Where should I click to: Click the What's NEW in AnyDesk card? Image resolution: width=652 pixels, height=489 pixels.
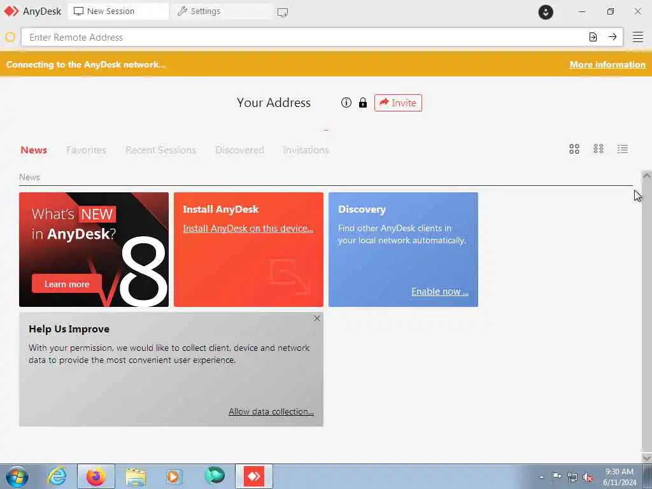point(94,250)
